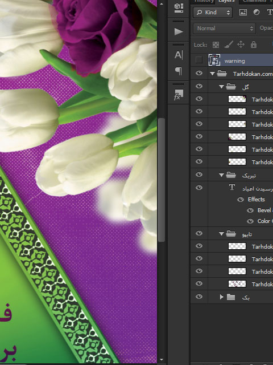Switch to the Layers tab

[x=226, y=1]
